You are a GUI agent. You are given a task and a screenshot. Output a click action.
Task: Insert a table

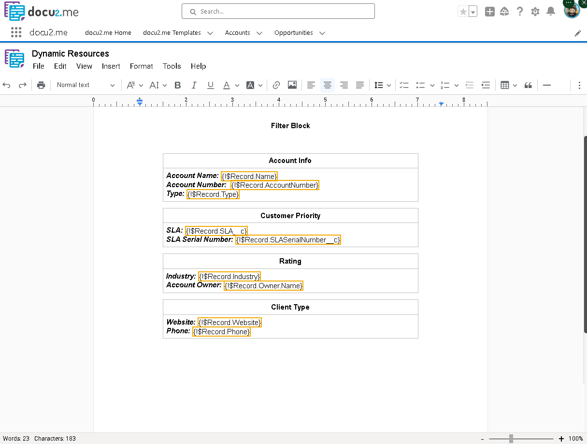pos(505,85)
